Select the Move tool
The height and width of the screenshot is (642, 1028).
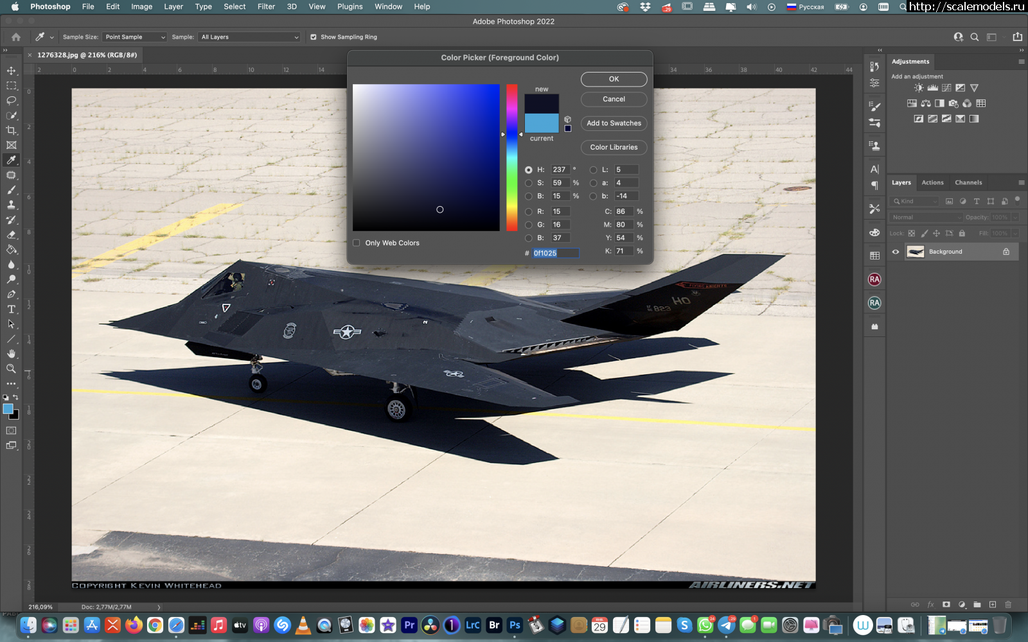click(x=11, y=71)
